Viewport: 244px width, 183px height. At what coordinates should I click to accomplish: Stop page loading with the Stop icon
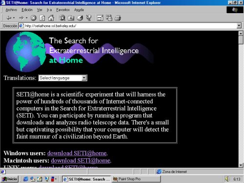[33, 18]
